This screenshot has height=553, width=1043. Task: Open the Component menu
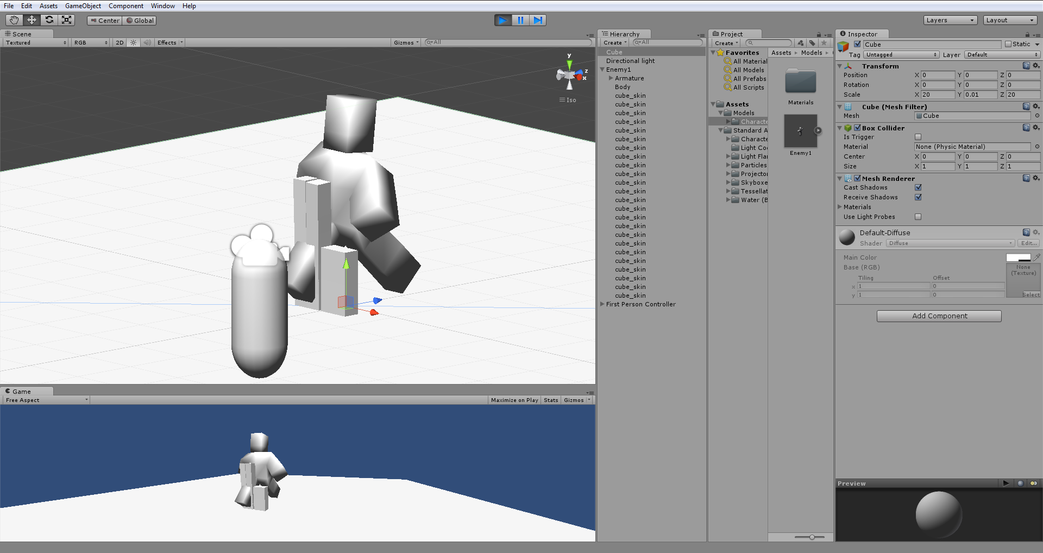[126, 6]
